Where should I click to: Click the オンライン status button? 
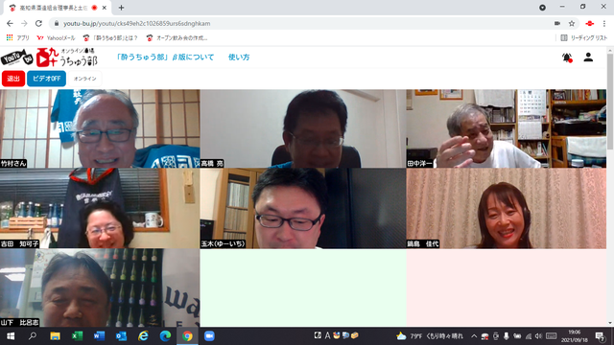pos(85,79)
